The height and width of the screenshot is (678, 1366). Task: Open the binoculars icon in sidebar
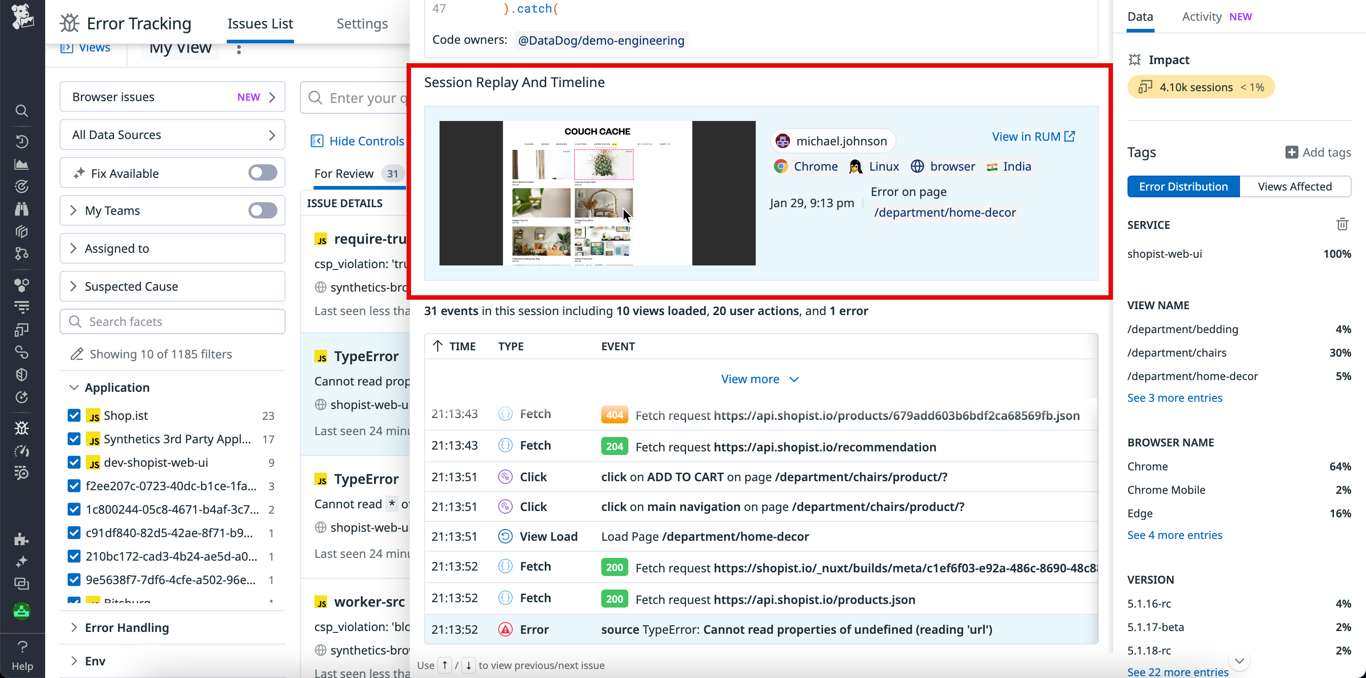tap(21, 209)
